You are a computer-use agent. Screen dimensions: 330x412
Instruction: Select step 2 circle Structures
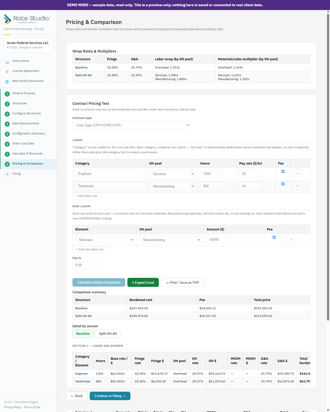(7, 104)
